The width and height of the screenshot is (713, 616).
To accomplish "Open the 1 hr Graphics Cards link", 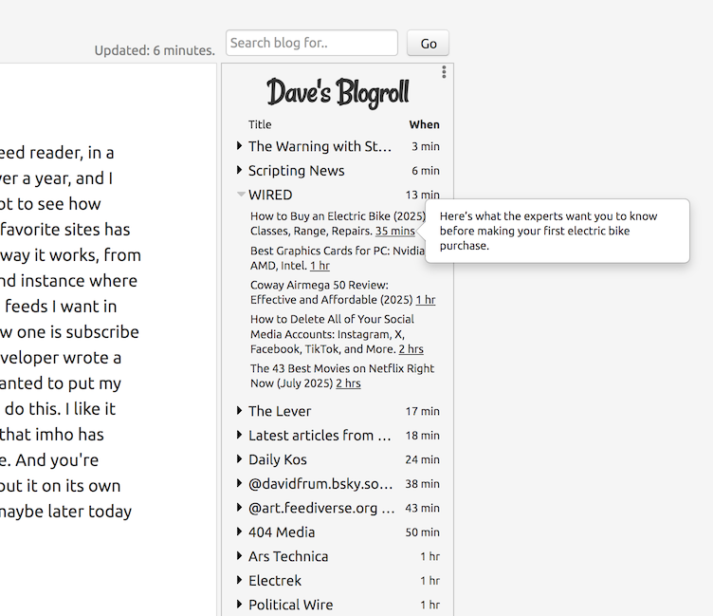I will click(x=320, y=266).
